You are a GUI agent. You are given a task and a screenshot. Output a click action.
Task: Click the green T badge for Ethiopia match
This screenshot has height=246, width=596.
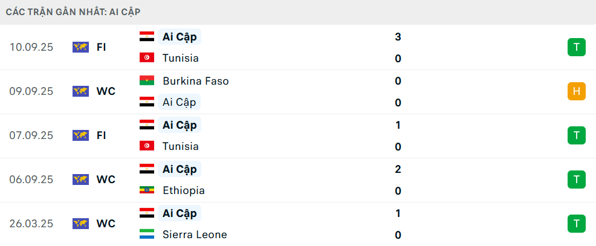click(x=576, y=180)
